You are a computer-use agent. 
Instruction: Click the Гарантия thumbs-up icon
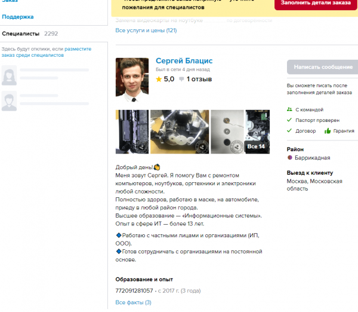tap(328, 131)
